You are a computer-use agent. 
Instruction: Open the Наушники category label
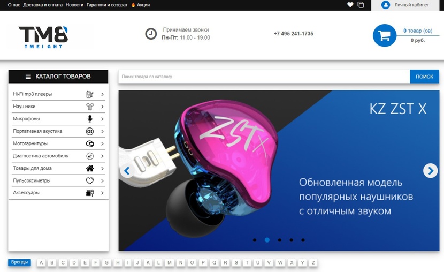[x=25, y=107]
